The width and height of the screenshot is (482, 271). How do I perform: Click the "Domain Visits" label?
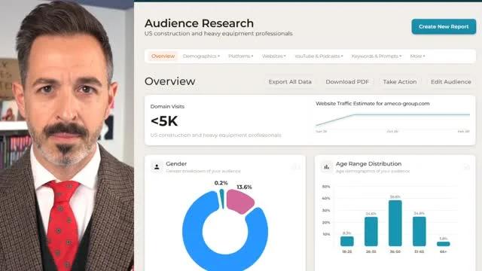tap(167, 107)
